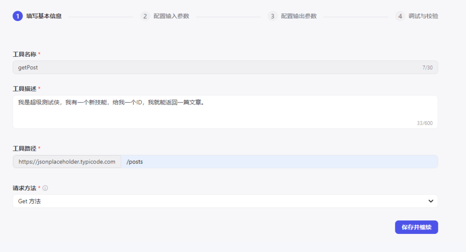Screen dimensions: 466x252
Task: Click the dropdown chevron arrow in 请求方法
Action: 431,201
